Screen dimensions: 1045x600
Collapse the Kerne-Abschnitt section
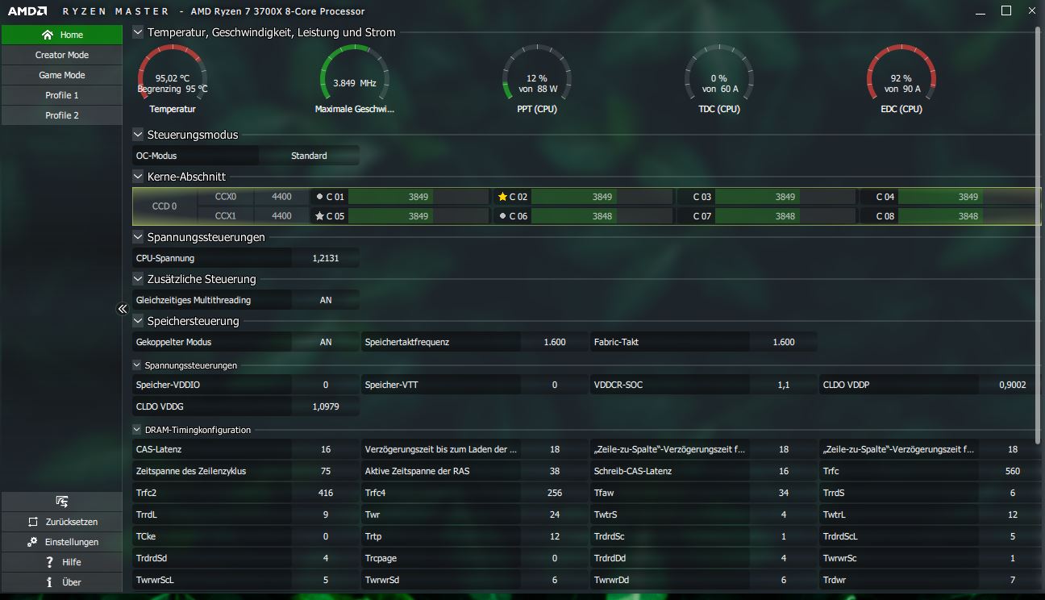(138, 177)
